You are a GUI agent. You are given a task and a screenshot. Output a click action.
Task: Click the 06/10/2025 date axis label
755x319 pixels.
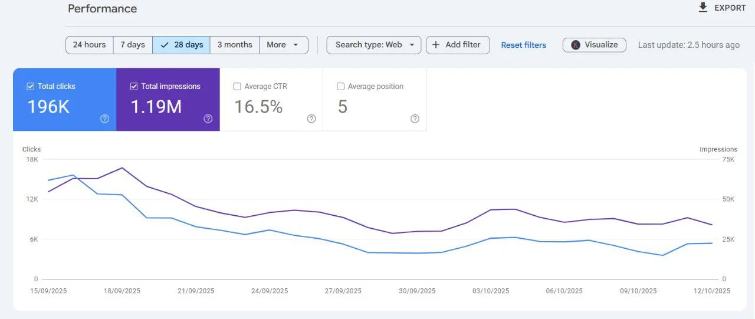click(x=564, y=291)
